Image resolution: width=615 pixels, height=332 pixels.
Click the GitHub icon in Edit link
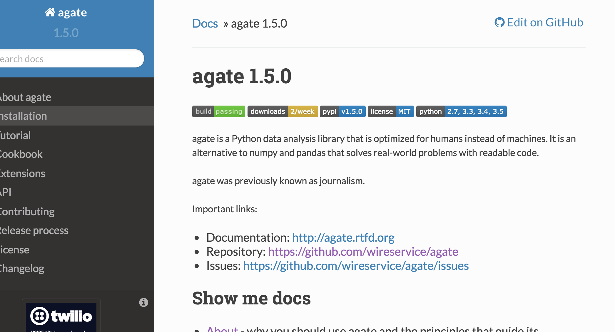(499, 22)
